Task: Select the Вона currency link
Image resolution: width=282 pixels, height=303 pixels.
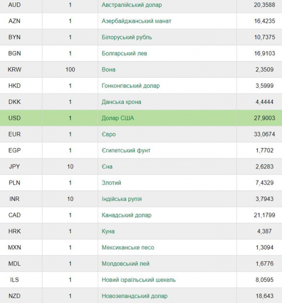Action: (x=109, y=70)
